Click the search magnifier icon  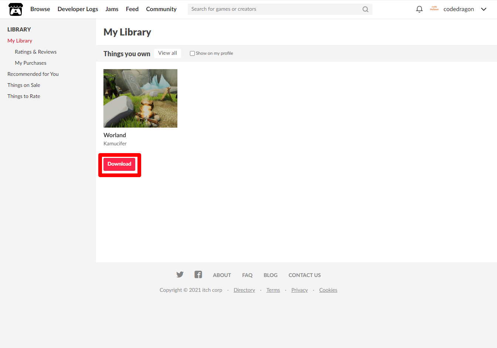coord(365,9)
